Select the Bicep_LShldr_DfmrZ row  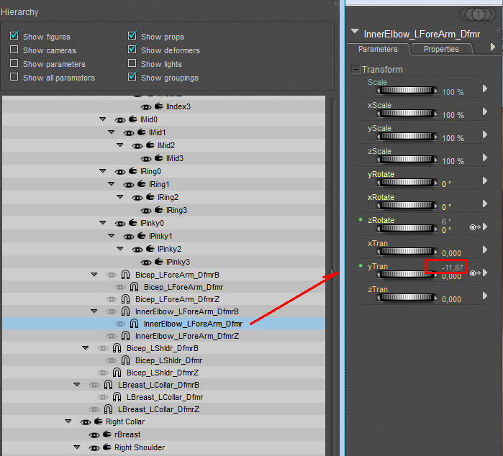tap(163, 373)
